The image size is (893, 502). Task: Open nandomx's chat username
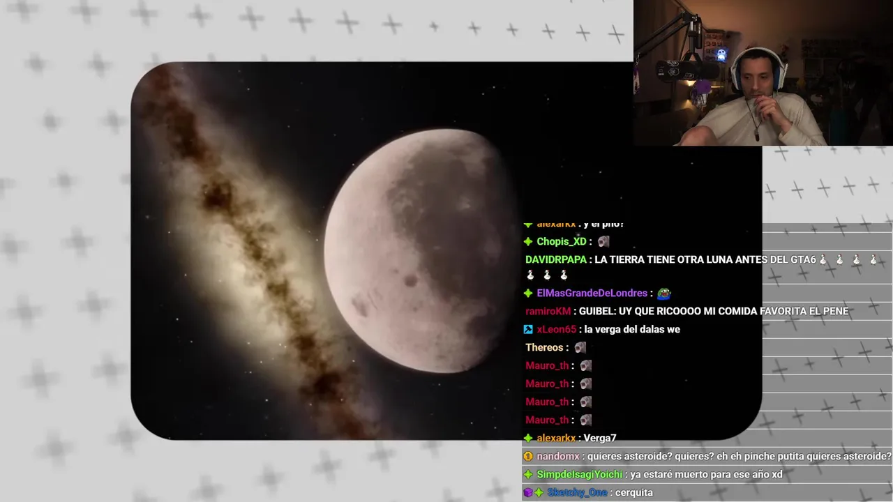click(x=558, y=457)
